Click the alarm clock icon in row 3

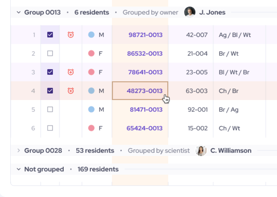[x=71, y=72]
